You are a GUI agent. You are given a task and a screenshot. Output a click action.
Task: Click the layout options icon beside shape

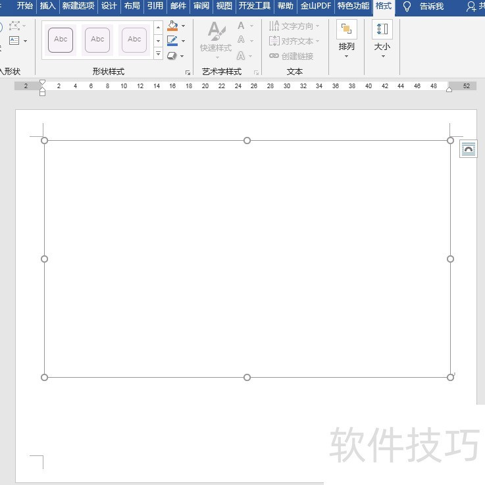coord(469,149)
